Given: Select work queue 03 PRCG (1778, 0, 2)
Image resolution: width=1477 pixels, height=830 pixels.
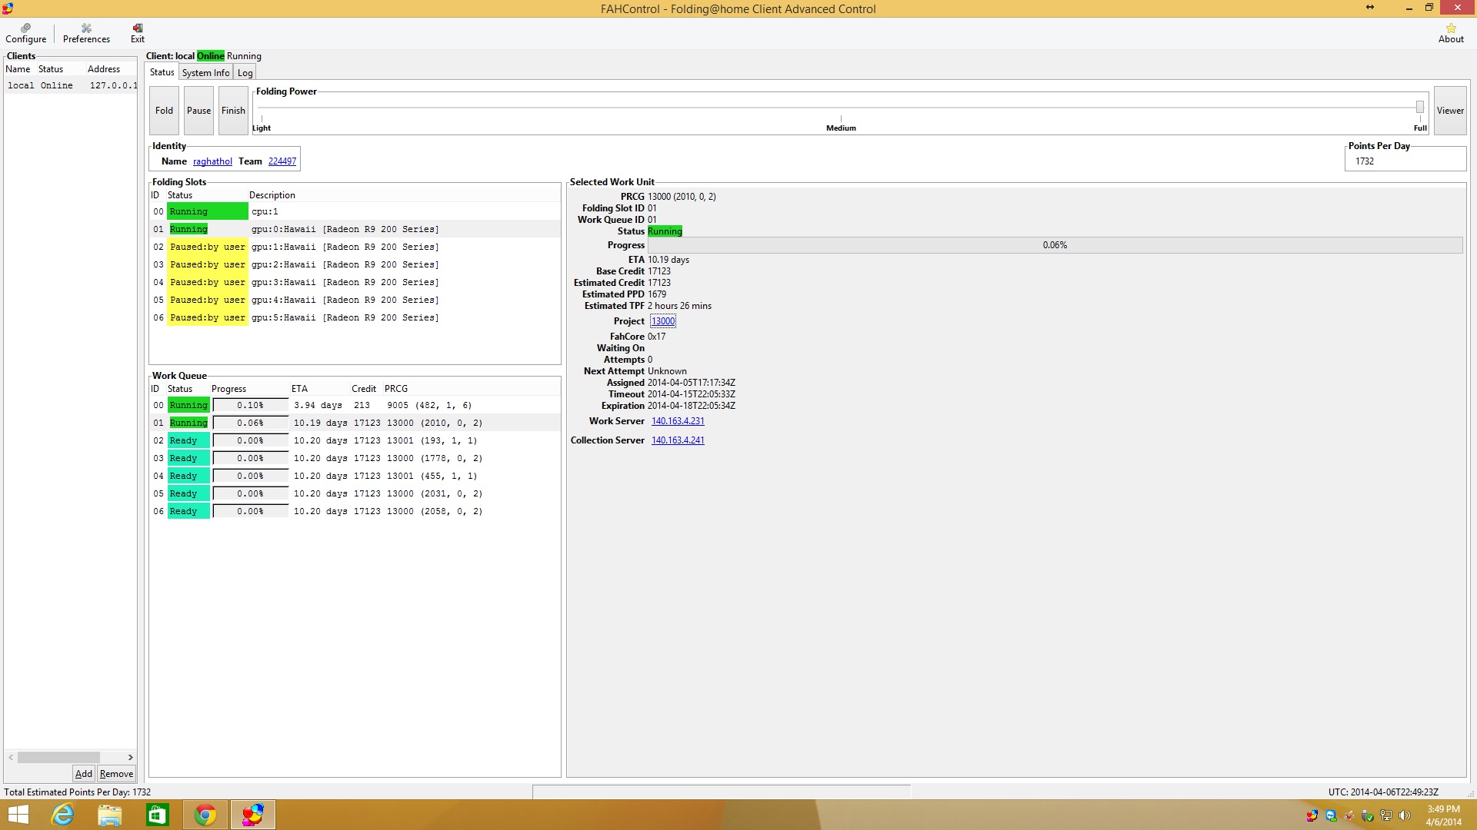Looking at the screenshot, I should [355, 458].
